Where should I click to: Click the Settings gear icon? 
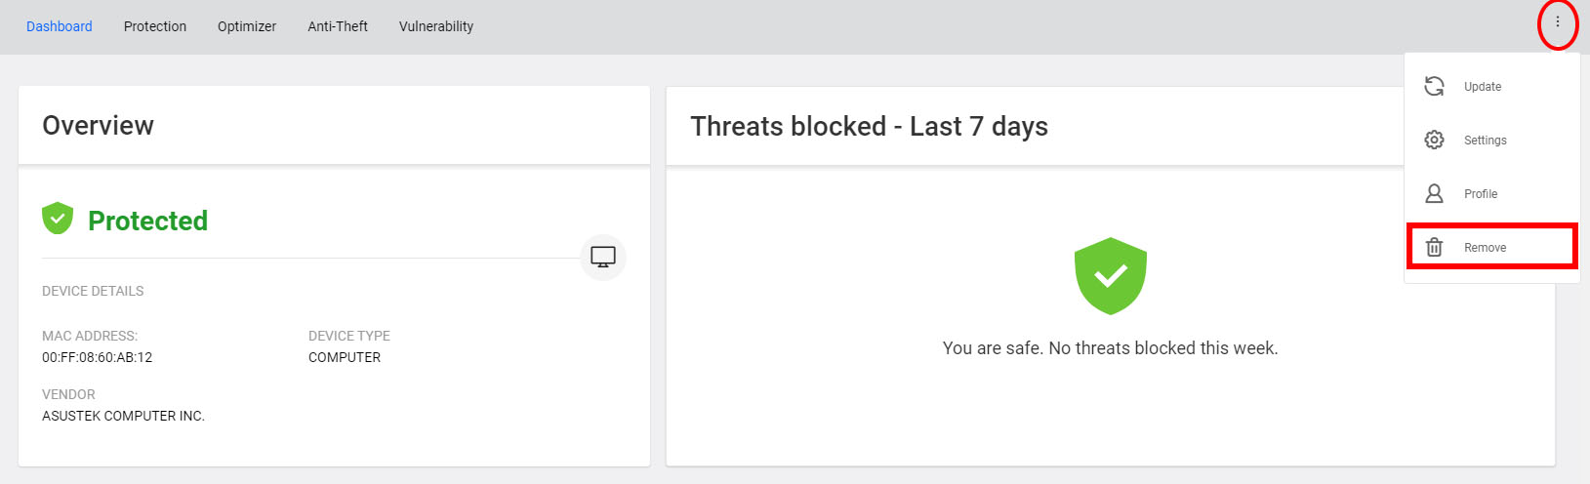coord(1434,140)
